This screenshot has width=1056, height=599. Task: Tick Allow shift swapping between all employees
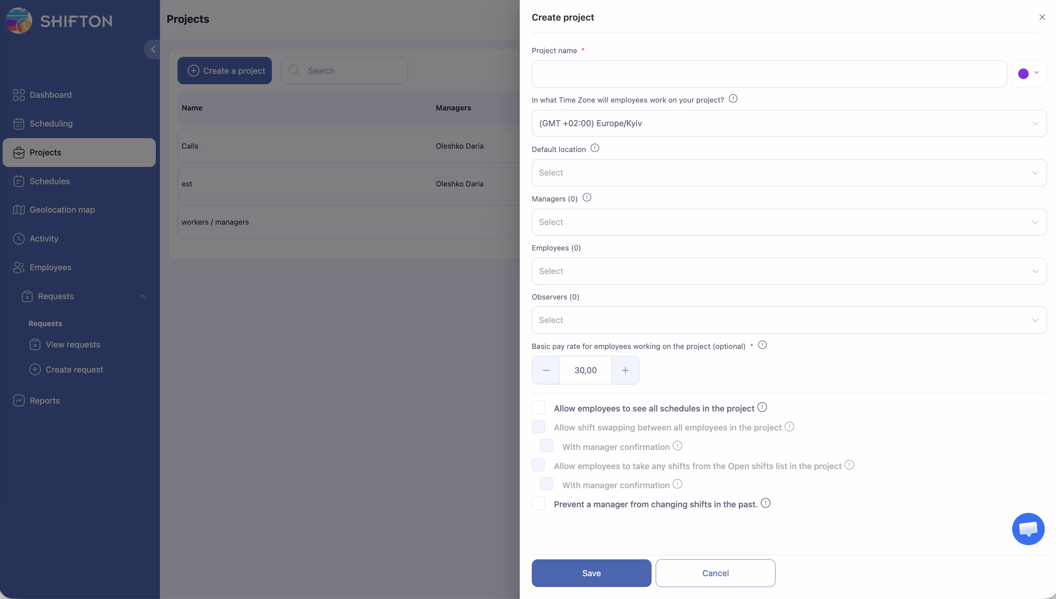pos(538,427)
